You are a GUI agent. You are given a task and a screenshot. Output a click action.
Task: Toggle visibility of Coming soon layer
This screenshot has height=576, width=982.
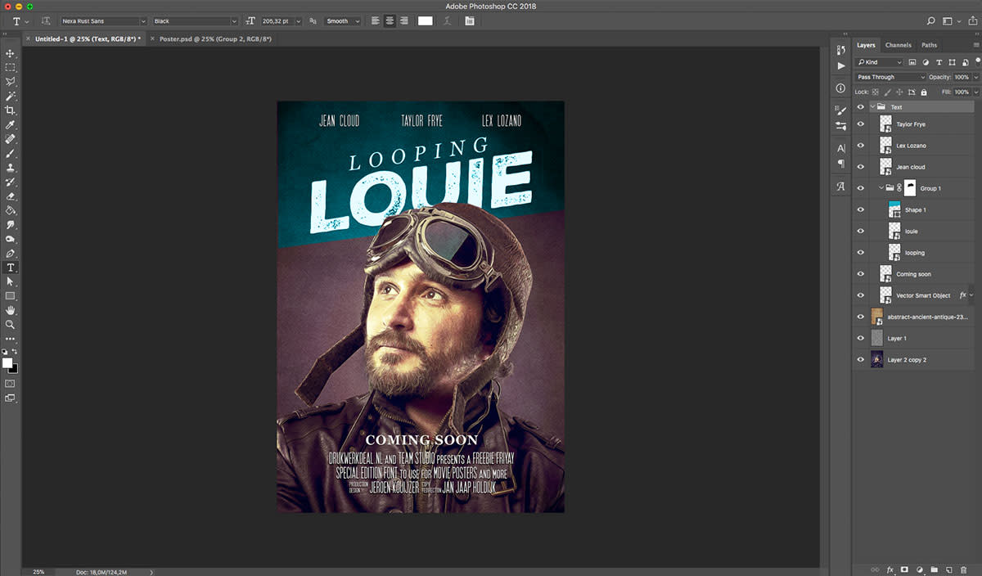tap(860, 274)
